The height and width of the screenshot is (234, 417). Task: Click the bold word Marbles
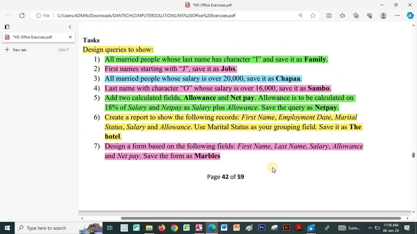click(207, 156)
